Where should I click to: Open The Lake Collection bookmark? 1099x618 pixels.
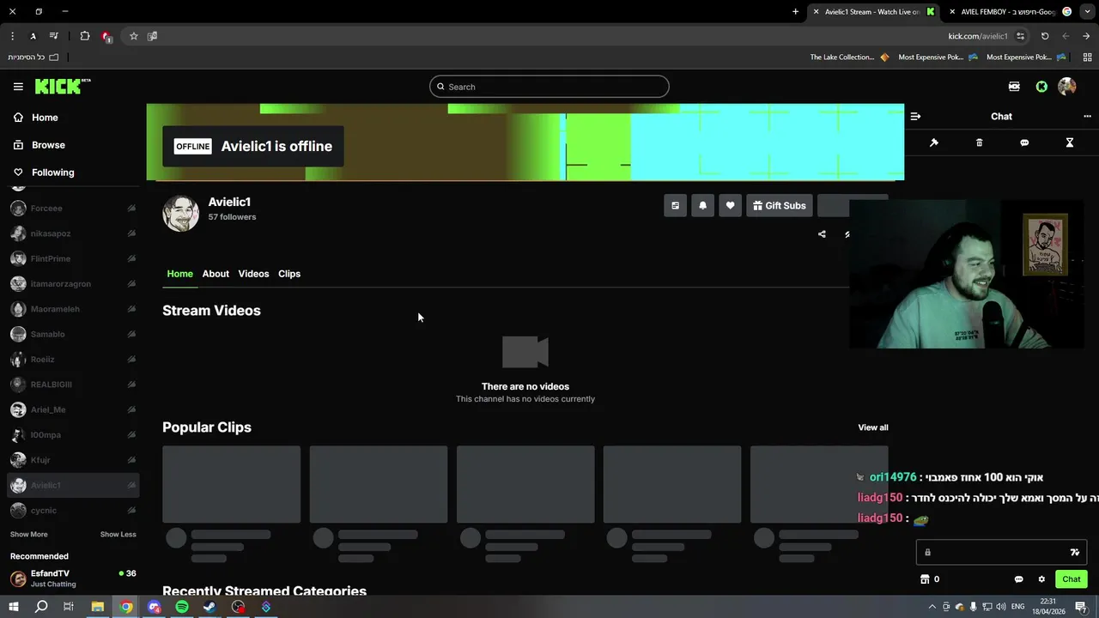[x=849, y=58]
